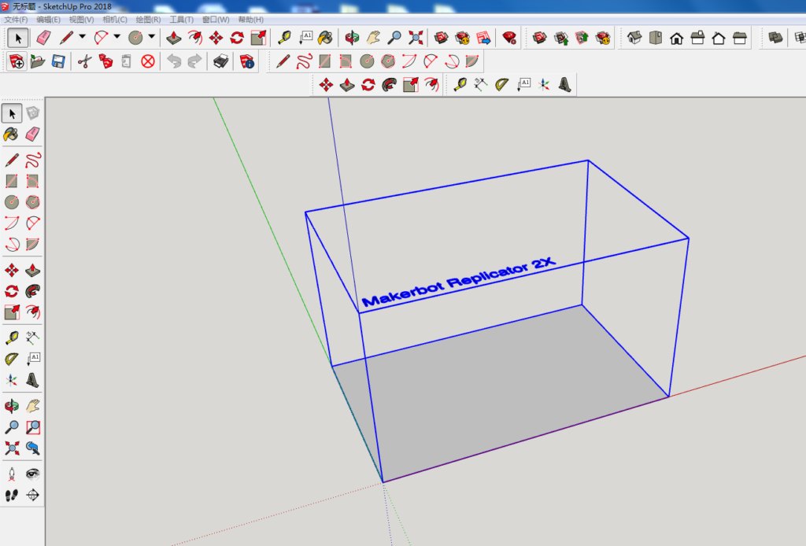
Task: Open the 窗口(W) menu
Action: point(216,20)
